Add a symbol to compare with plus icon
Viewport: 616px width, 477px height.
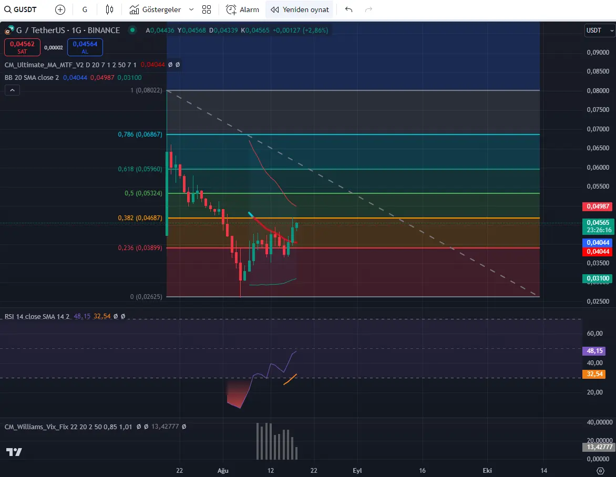pyautogui.click(x=60, y=9)
